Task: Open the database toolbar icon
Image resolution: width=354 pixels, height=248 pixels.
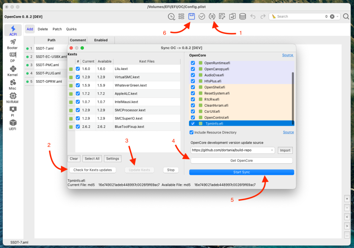Action: pos(242,17)
